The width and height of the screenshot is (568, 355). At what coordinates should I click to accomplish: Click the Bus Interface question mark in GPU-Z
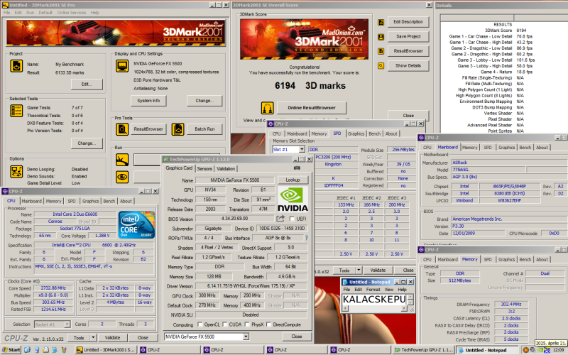point(307,238)
